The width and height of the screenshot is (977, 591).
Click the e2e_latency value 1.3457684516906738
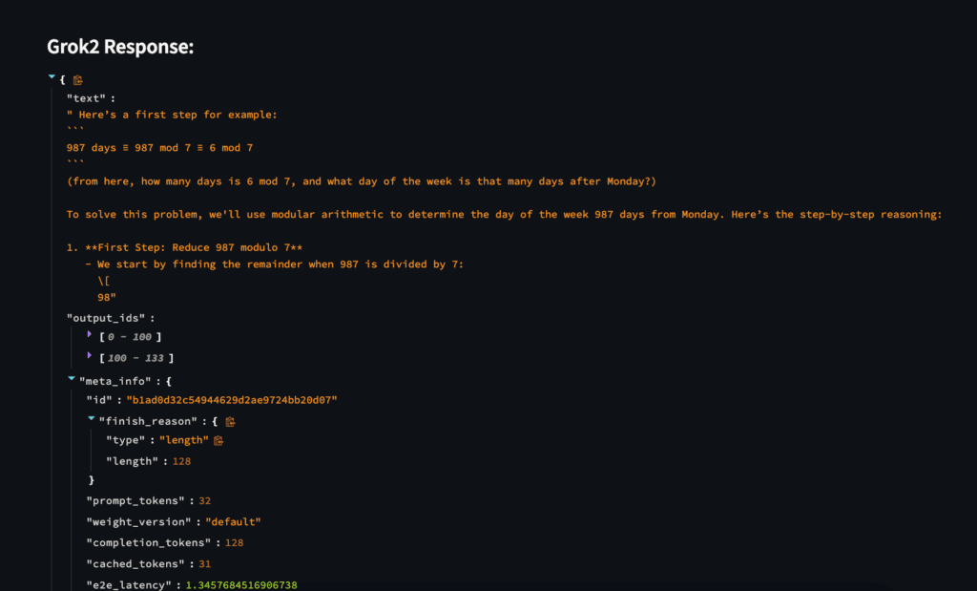pos(241,584)
